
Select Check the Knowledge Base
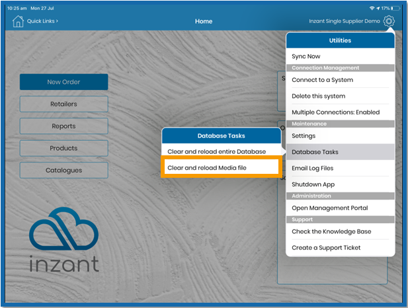341,231
